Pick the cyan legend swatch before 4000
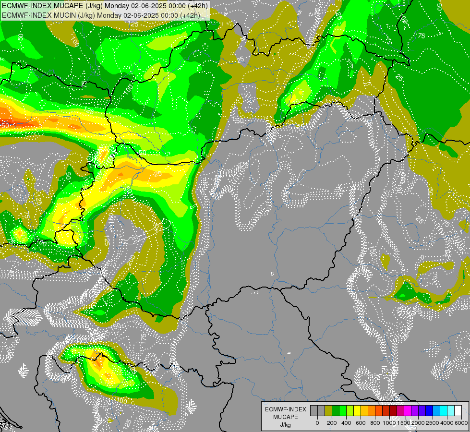The width and height of the screenshot is (470, 432). (x=443, y=410)
